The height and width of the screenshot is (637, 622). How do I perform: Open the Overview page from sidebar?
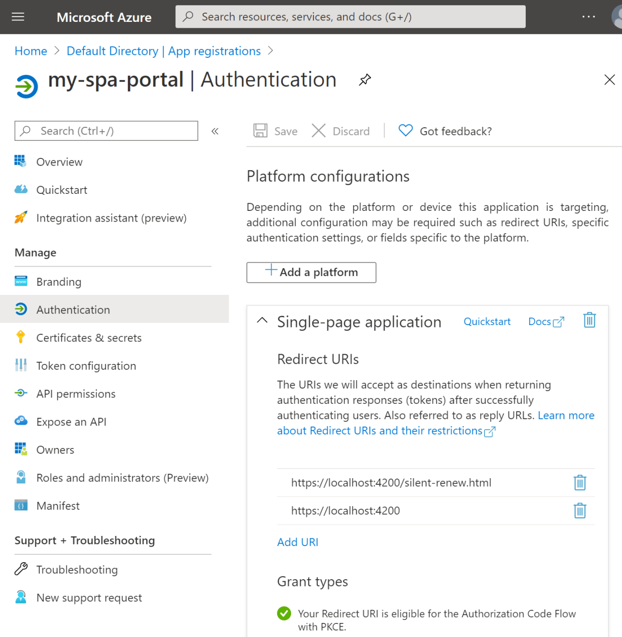pos(59,162)
